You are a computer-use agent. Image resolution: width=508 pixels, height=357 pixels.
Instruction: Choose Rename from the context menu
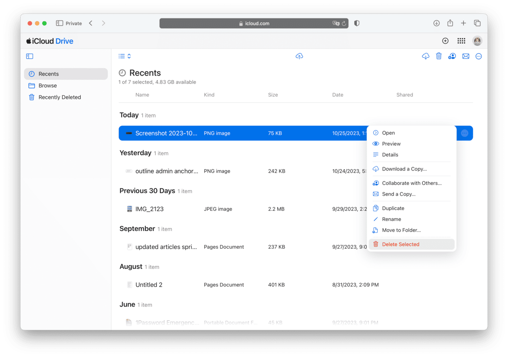tap(411, 219)
